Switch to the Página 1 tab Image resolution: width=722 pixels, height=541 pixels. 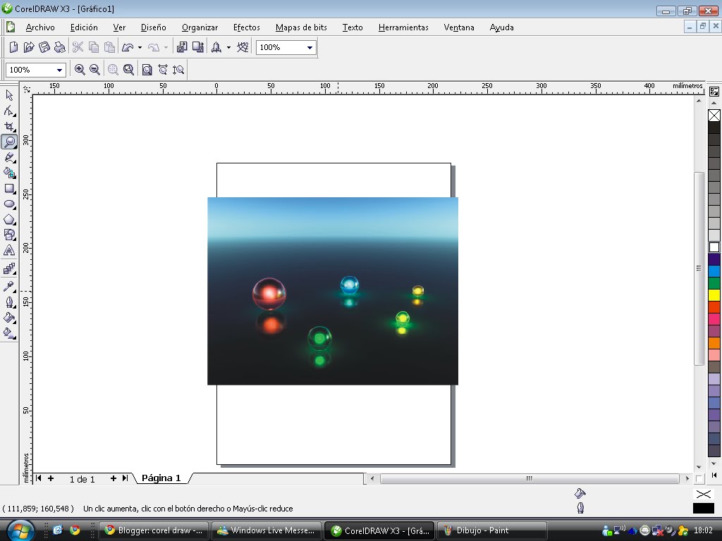pyautogui.click(x=161, y=478)
